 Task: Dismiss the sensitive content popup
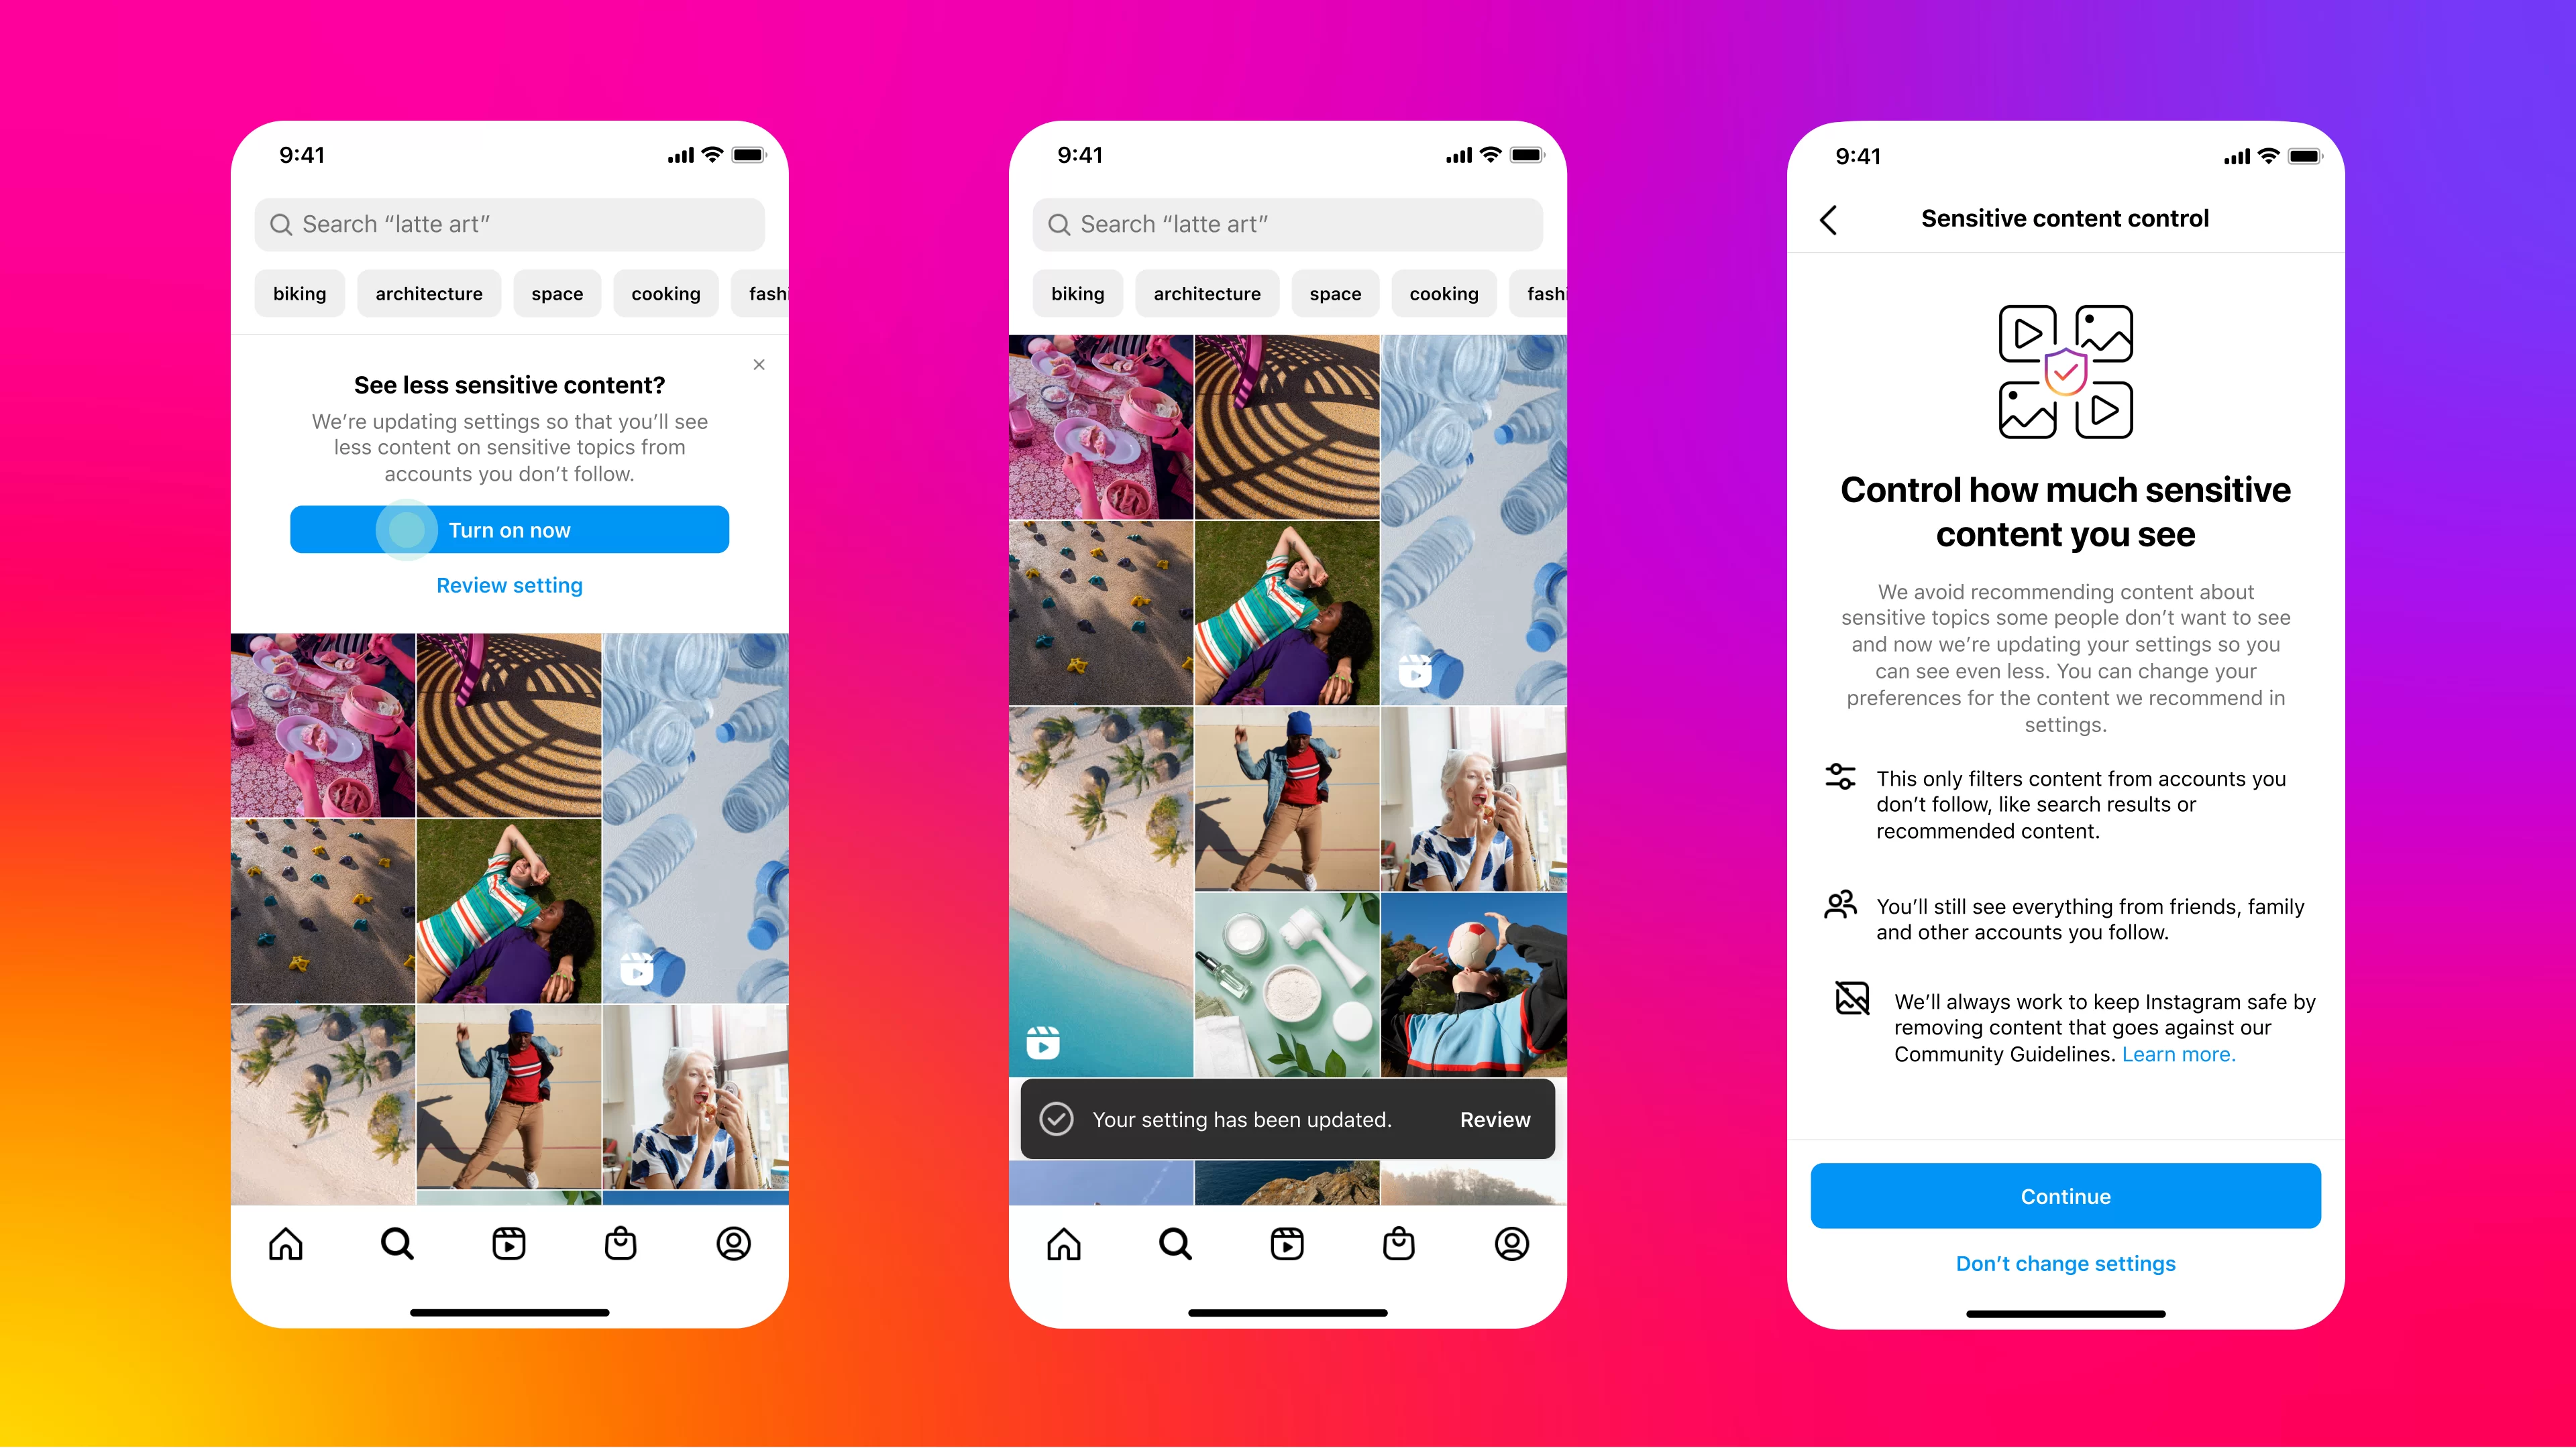click(759, 363)
